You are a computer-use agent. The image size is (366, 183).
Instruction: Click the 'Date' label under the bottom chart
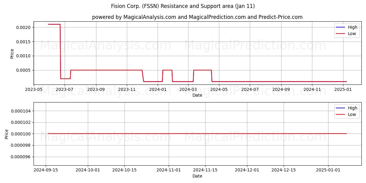[197, 176]
